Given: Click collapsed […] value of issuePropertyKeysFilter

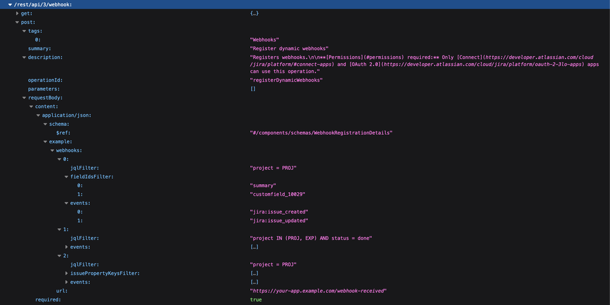Looking at the screenshot, I should [255, 273].
